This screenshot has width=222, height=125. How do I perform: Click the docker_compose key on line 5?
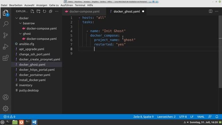click(104, 35)
